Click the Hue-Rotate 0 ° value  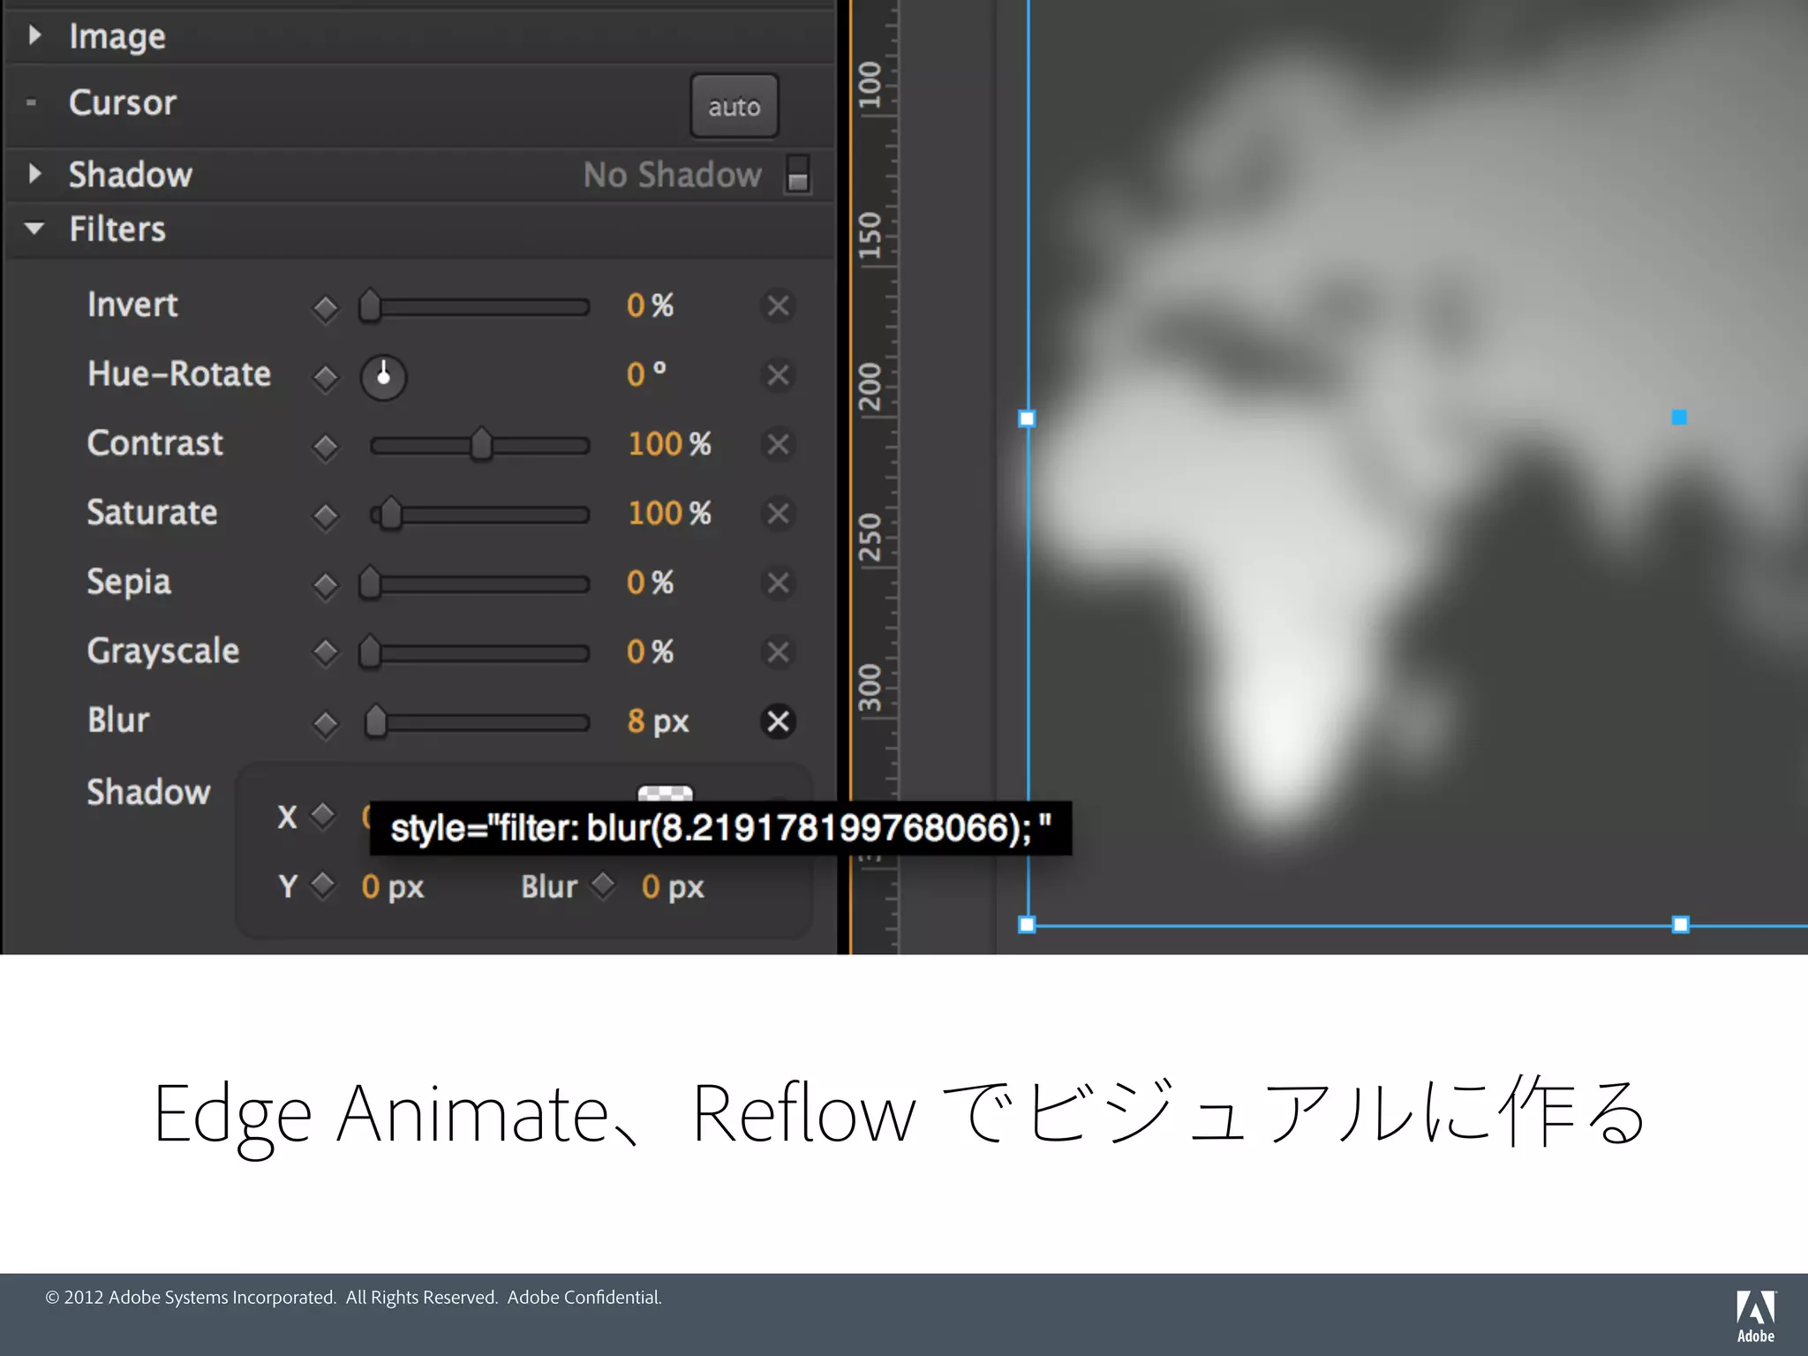pos(646,374)
